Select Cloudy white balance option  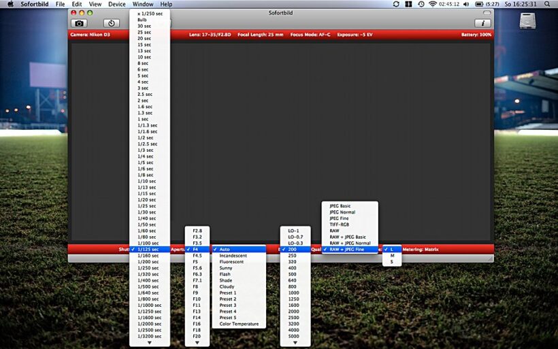tap(227, 286)
